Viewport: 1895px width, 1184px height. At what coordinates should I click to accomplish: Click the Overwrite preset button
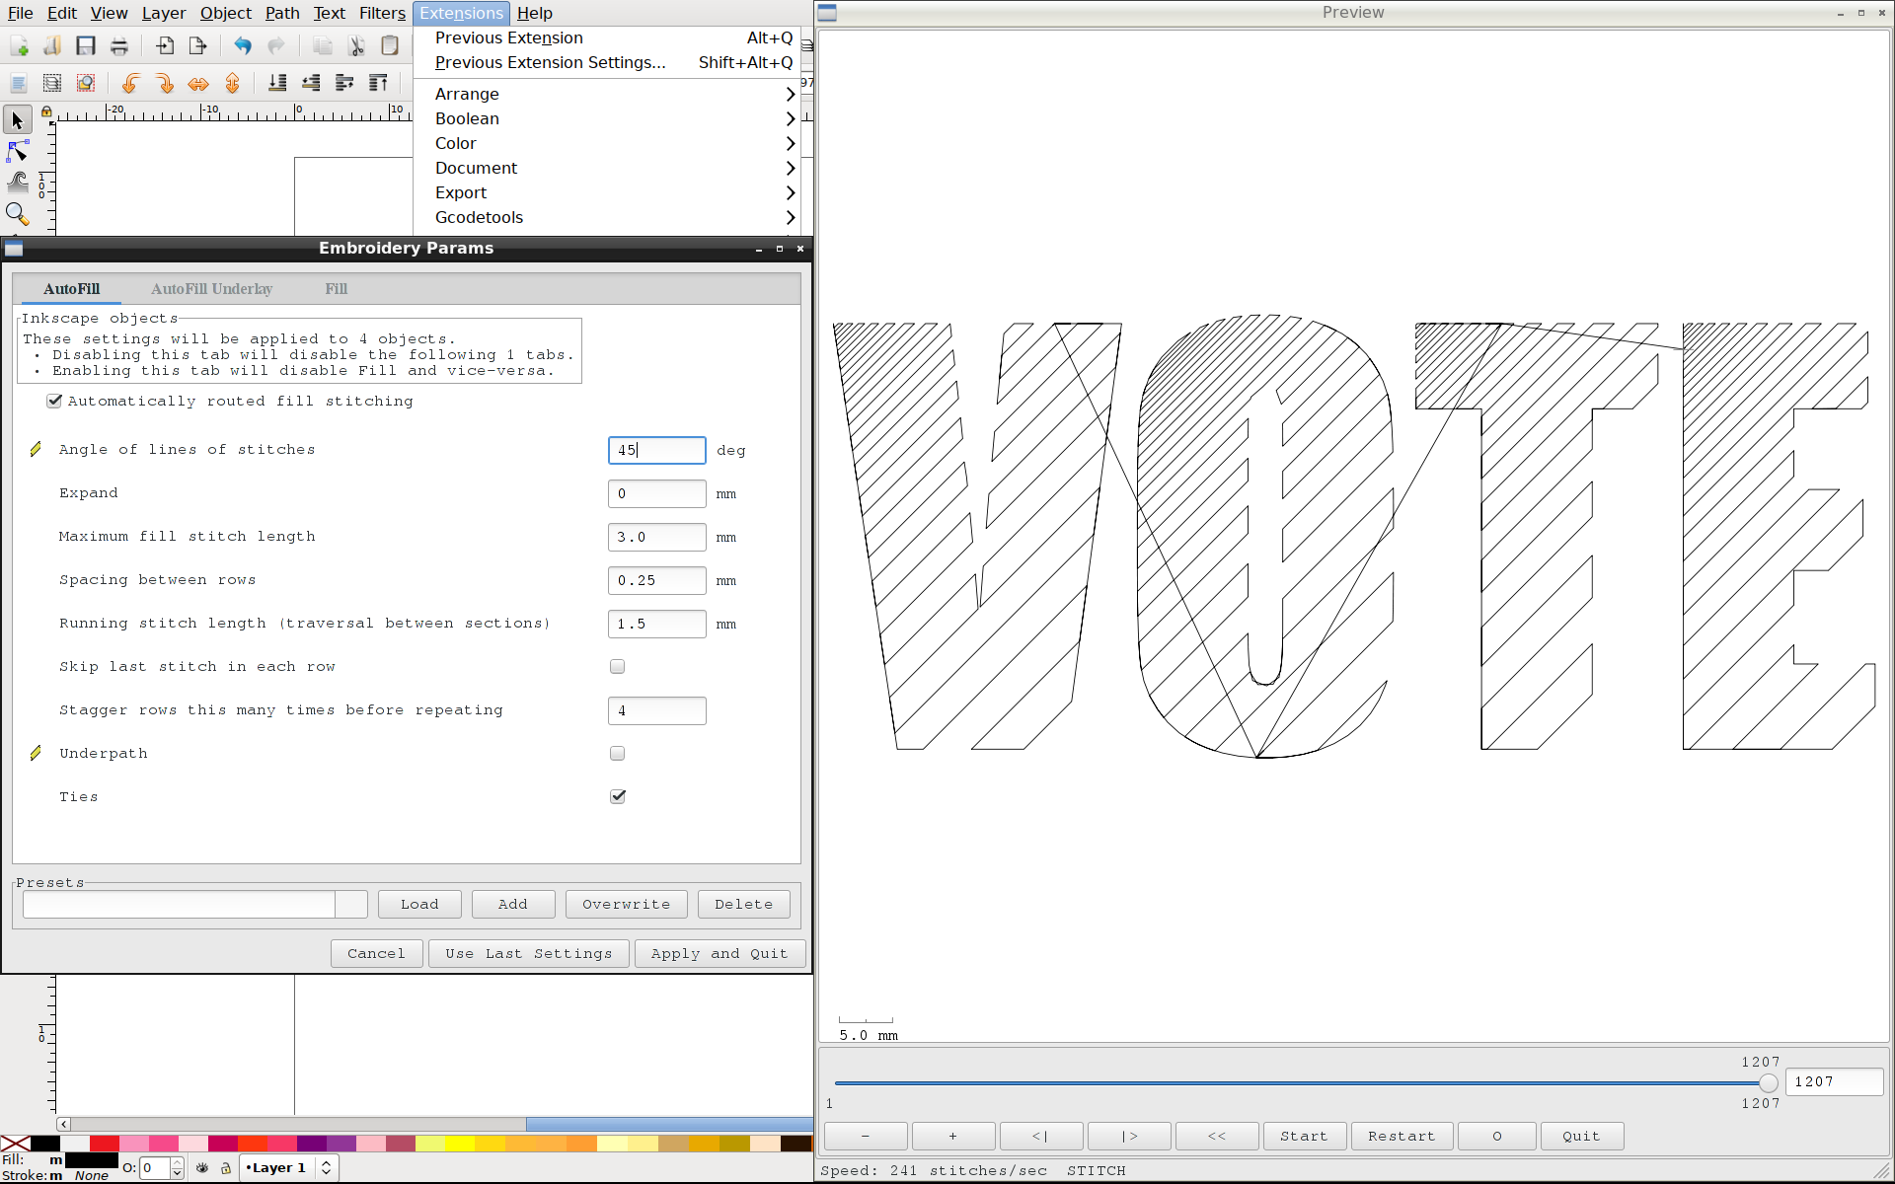626,904
